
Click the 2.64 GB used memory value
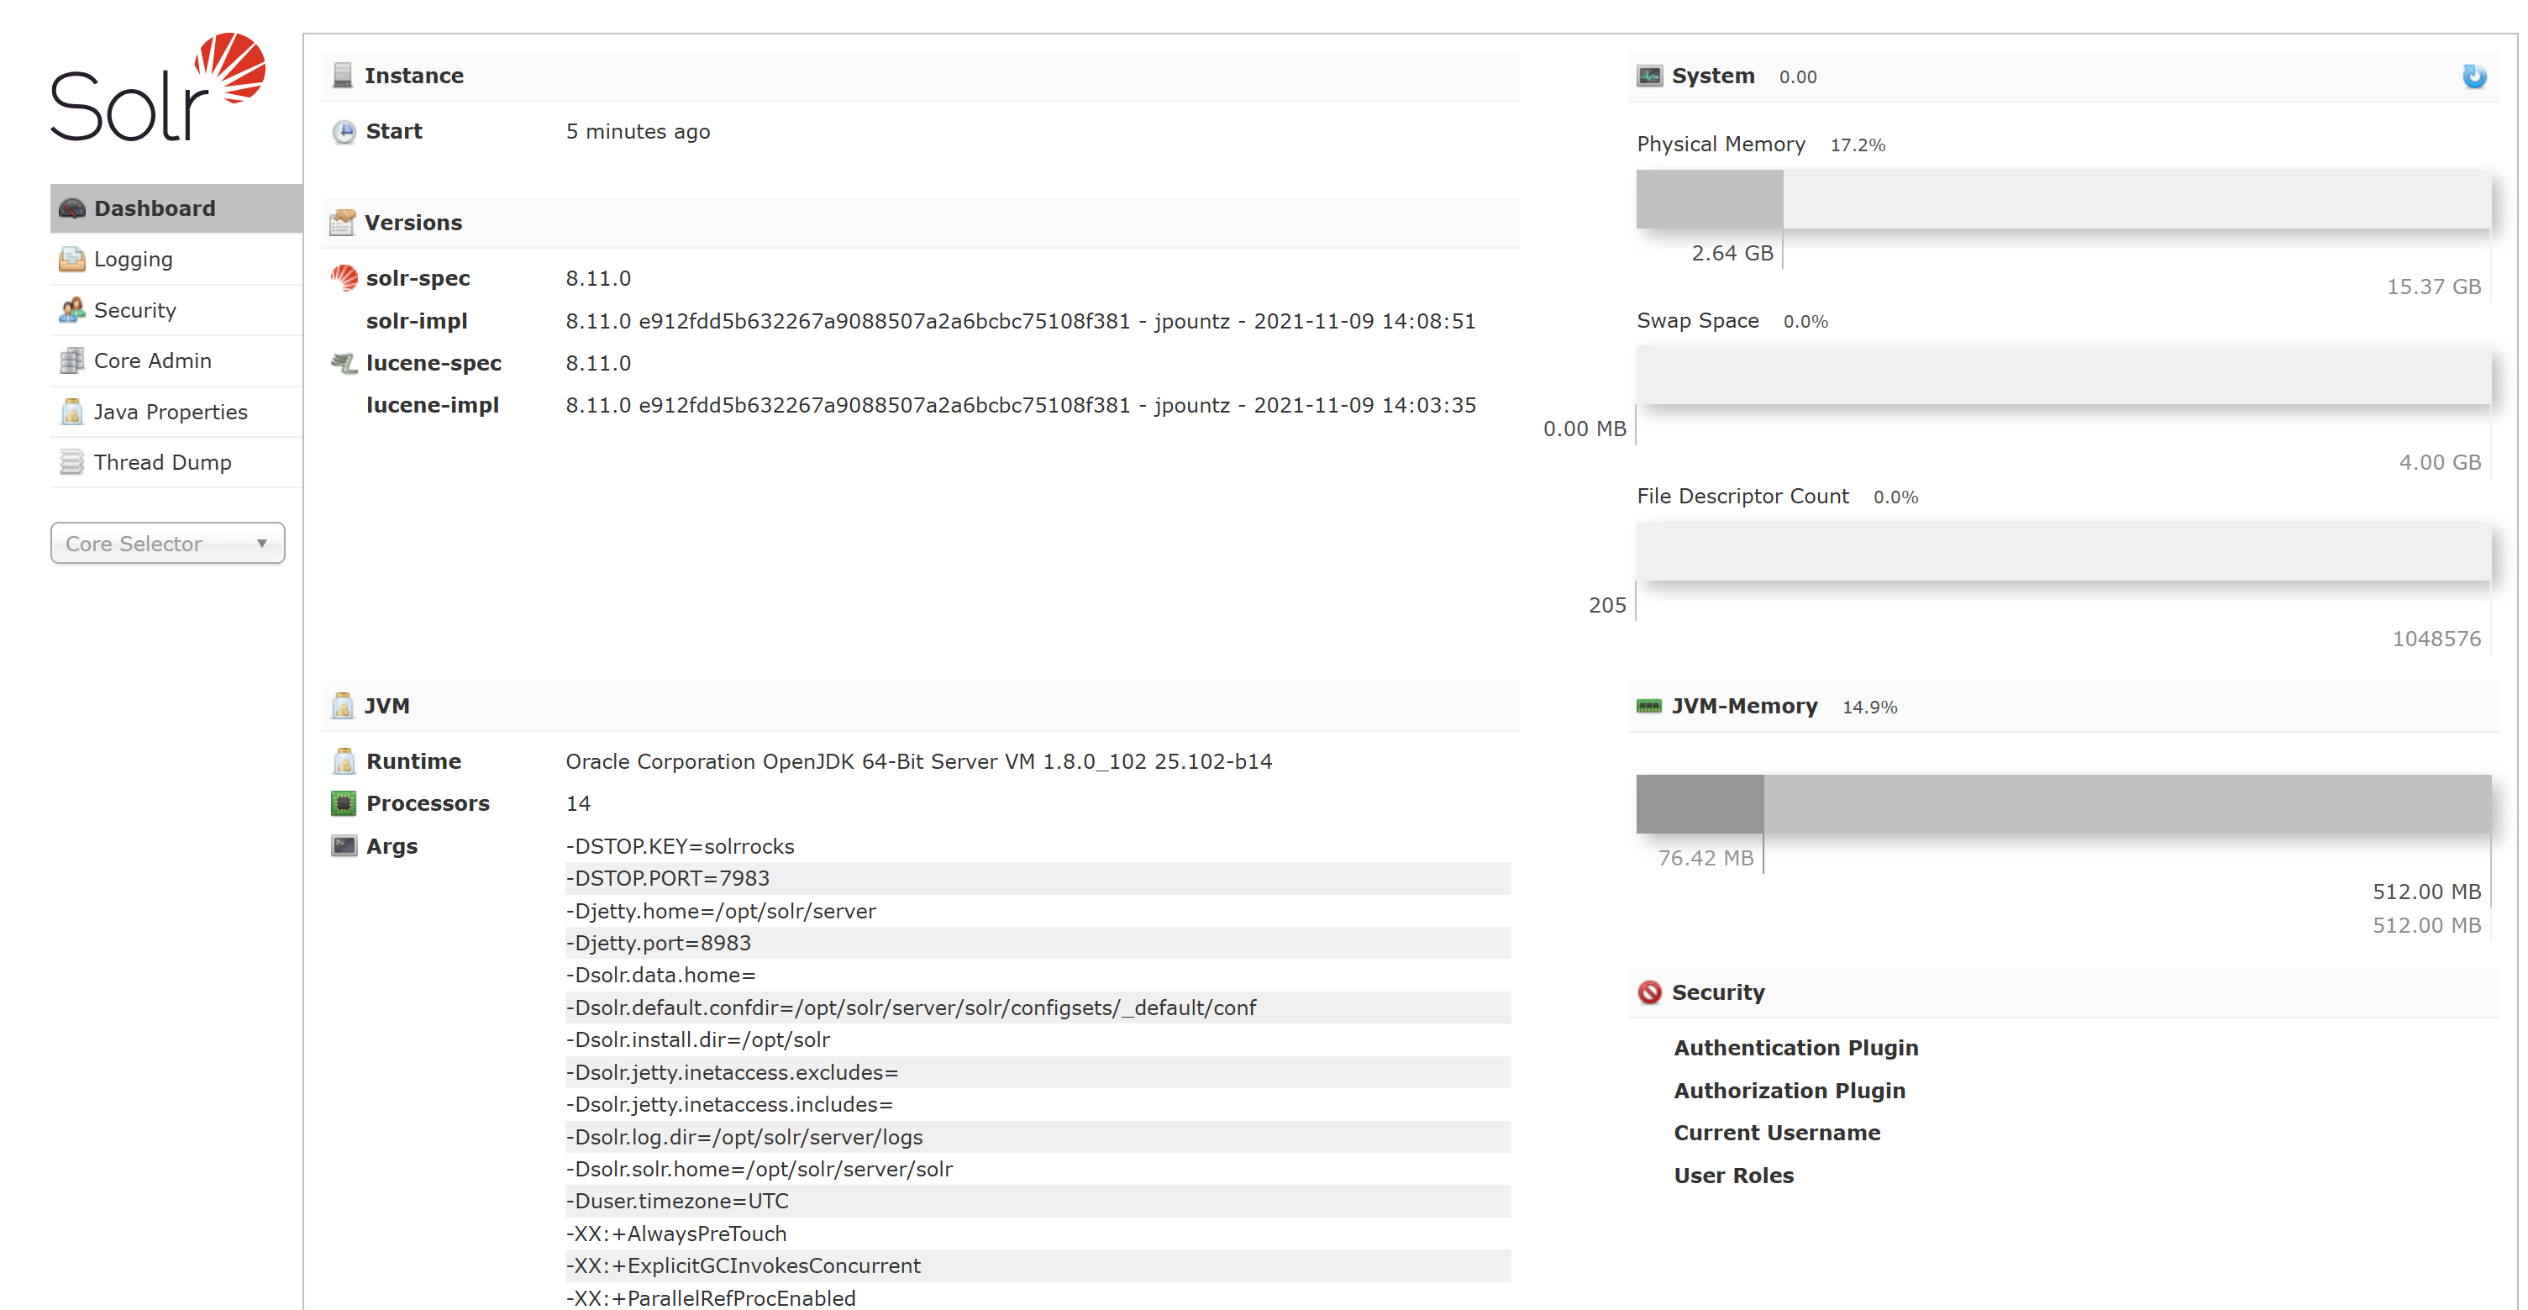pos(1732,253)
